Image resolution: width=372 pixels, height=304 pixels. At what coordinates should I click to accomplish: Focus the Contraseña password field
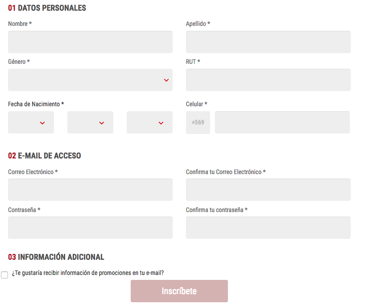tap(90, 228)
